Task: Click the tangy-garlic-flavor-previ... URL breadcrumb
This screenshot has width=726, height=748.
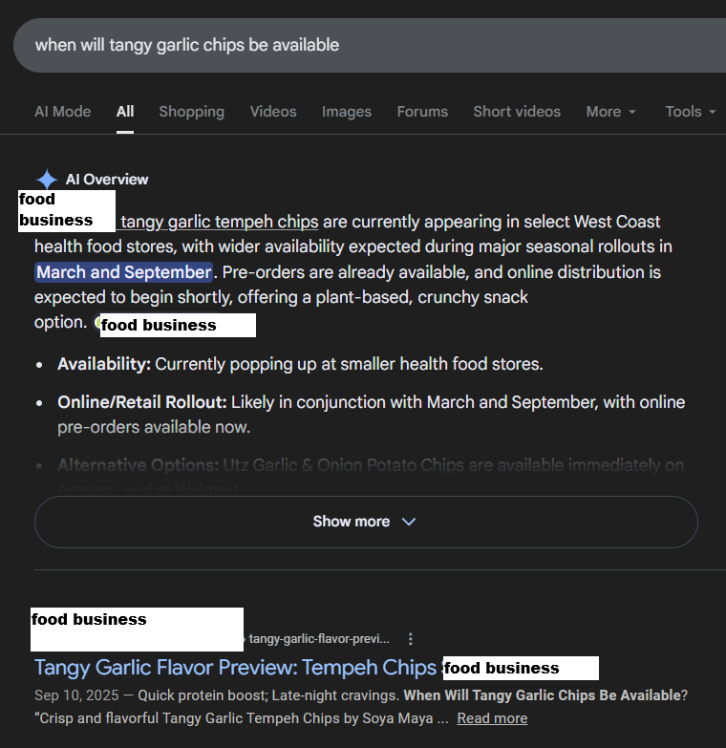Action: (319, 638)
